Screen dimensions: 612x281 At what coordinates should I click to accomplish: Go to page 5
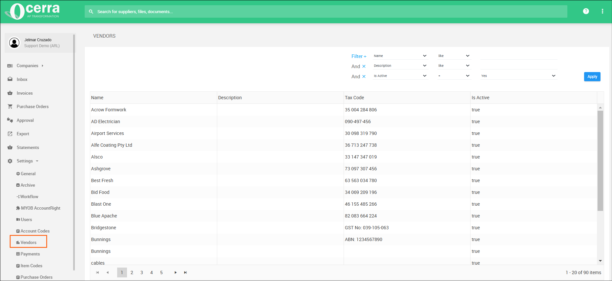(161, 272)
